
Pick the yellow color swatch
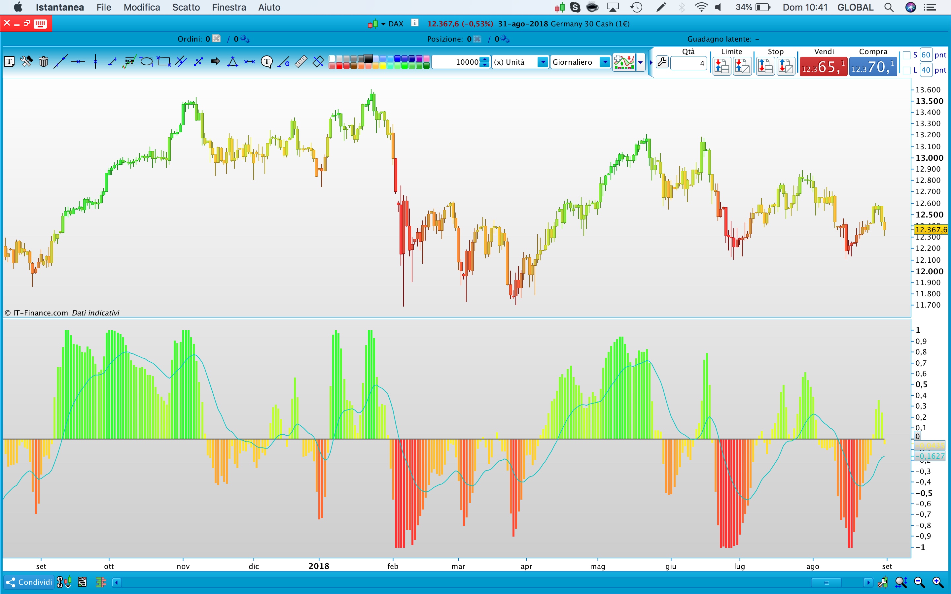(x=383, y=66)
